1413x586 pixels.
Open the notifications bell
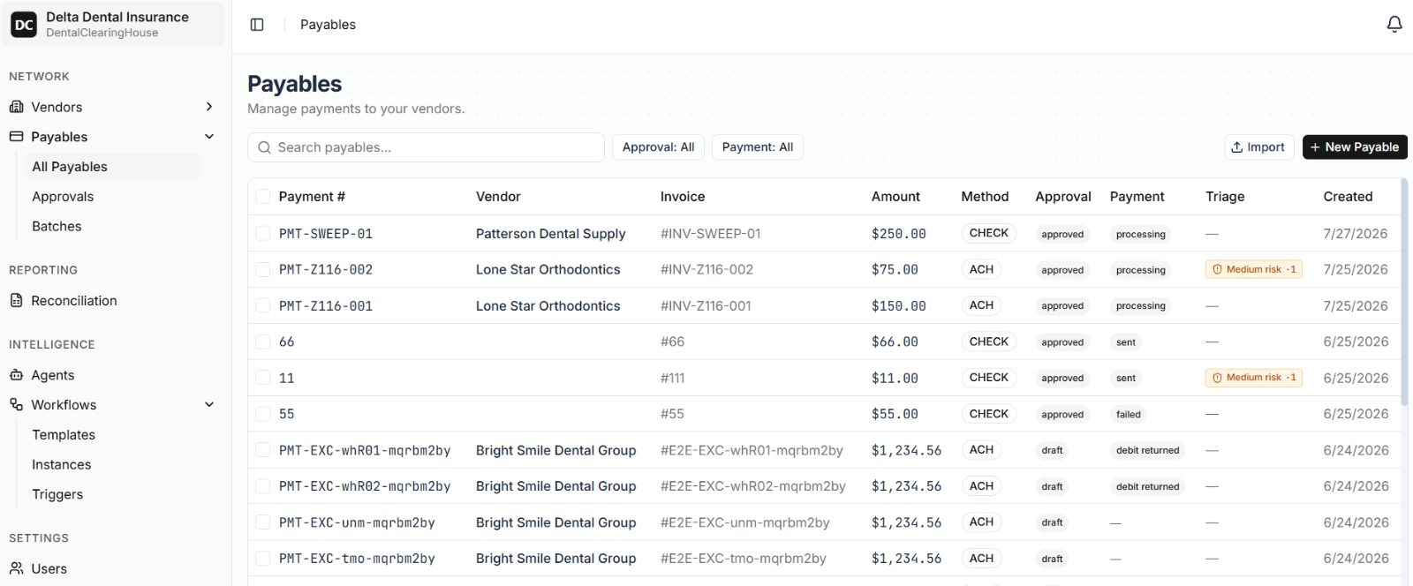tap(1394, 25)
